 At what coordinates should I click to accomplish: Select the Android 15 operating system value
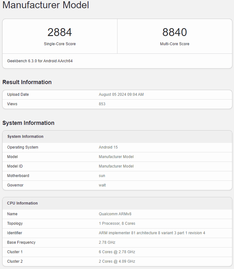(108, 147)
